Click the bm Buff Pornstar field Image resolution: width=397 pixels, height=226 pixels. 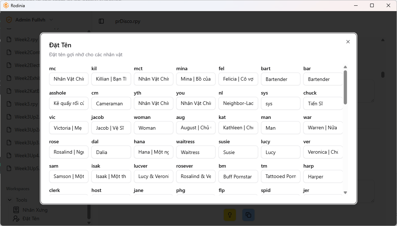click(x=238, y=176)
